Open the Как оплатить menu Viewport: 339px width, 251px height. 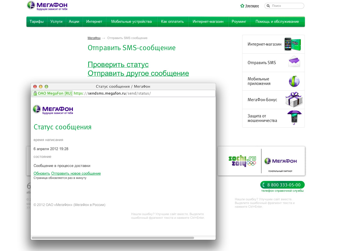point(172,22)
